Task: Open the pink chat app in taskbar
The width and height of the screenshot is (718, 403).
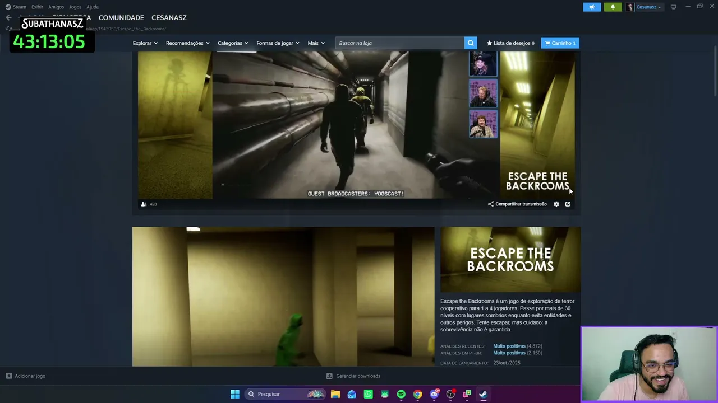Action: click(x=467, y=394)
